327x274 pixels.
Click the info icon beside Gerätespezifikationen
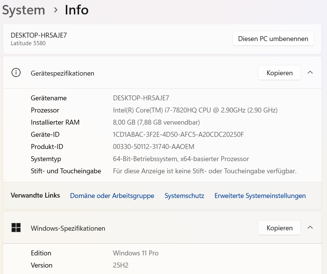click(x=16, y=73)
